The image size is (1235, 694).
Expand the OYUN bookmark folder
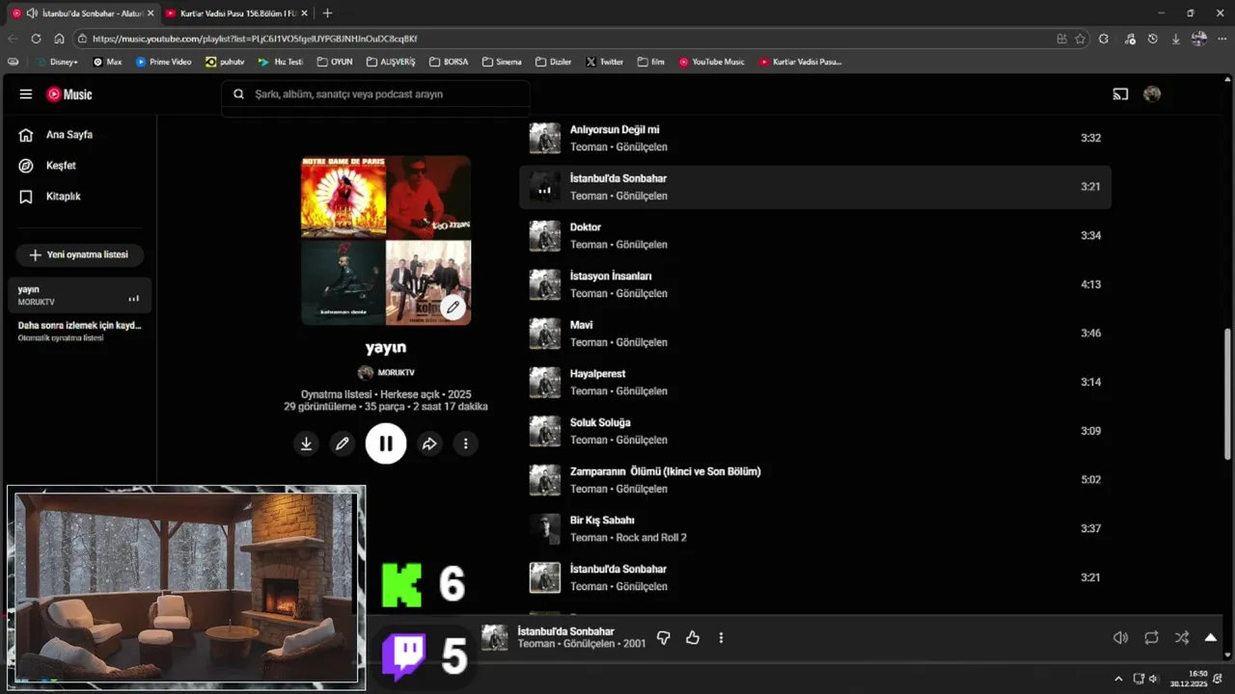tap(335, 62)
